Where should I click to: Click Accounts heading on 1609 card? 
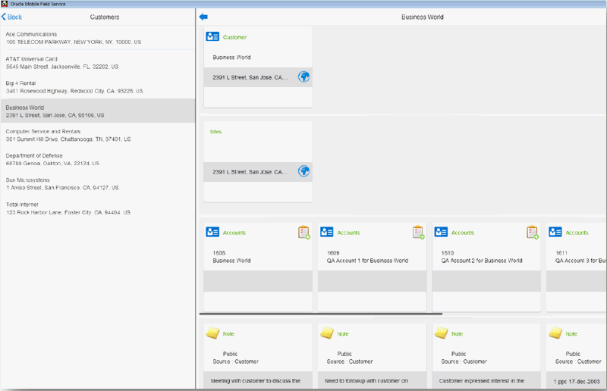348,233
